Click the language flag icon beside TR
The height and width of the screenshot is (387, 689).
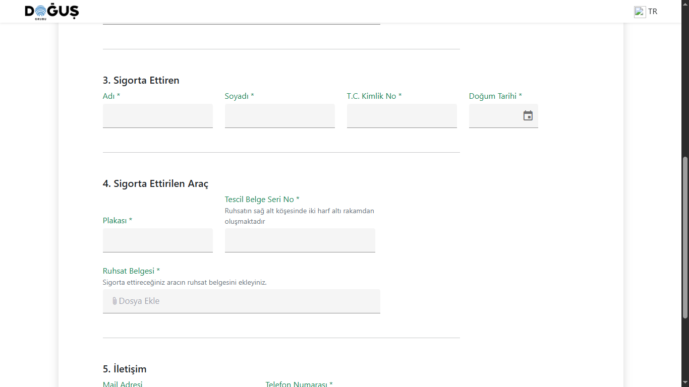[x=640, y=12]
